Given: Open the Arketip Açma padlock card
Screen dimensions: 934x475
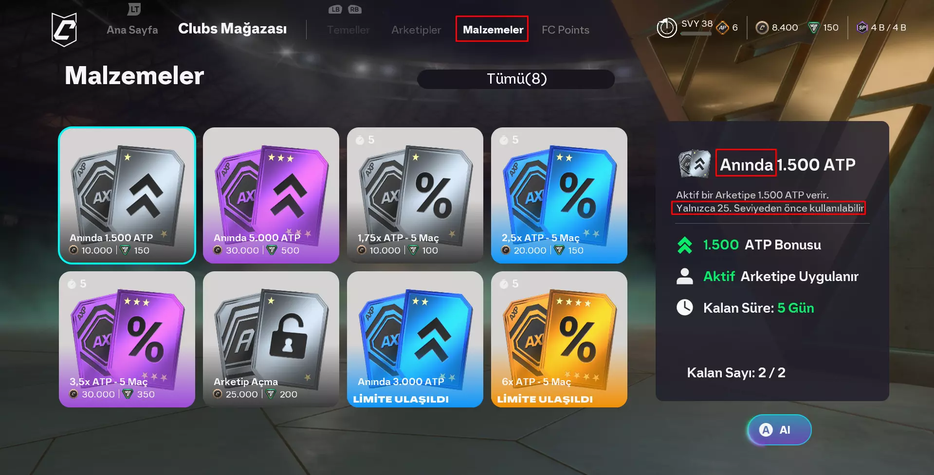Looking at the screenshot, I should [x=271, y=339].
